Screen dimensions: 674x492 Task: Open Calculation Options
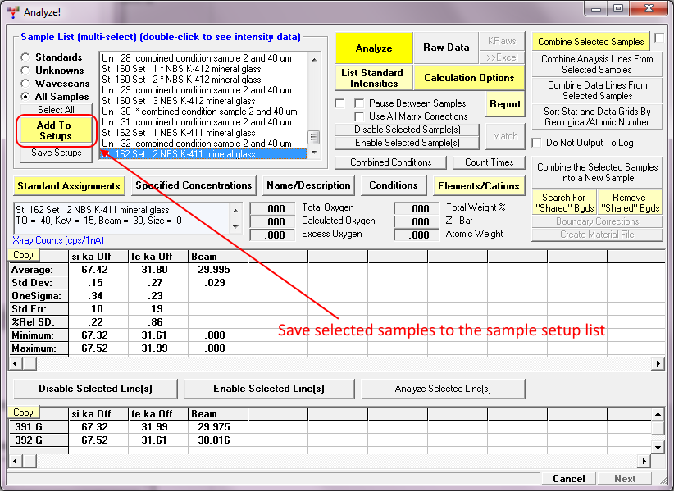(469, 78)
